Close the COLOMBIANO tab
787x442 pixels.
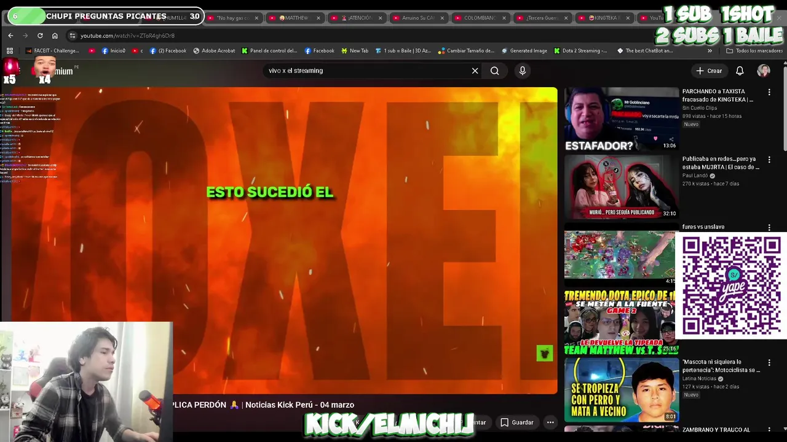pyautogui.click(x=504, y=18)
